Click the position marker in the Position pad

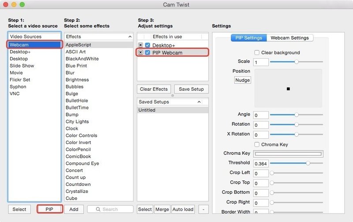pyautogui.click(x=288, y=89)
